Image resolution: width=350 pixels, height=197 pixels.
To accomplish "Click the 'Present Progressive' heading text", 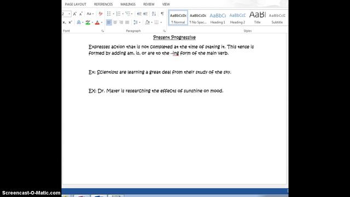I will [x=174, y=38].
